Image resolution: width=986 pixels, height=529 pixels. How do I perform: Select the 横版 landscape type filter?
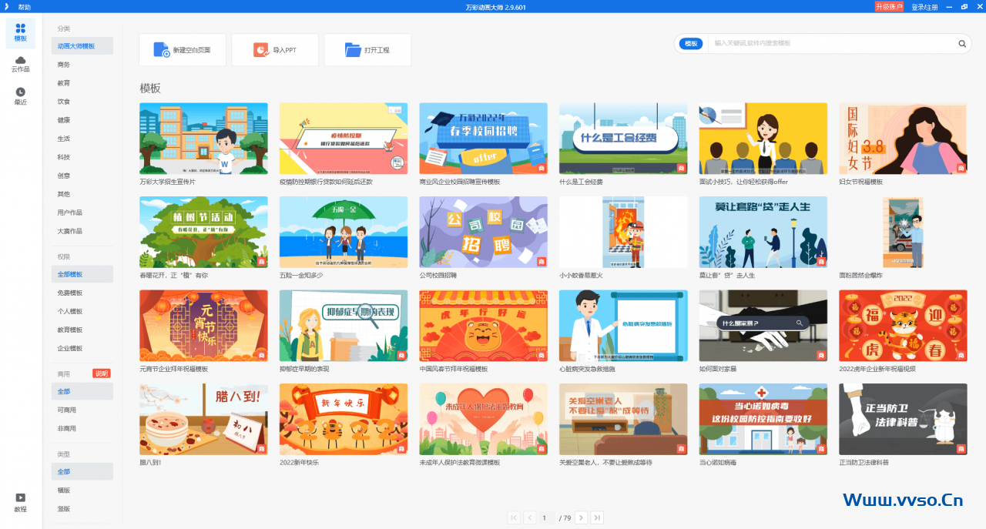click(x=64, y=490)
